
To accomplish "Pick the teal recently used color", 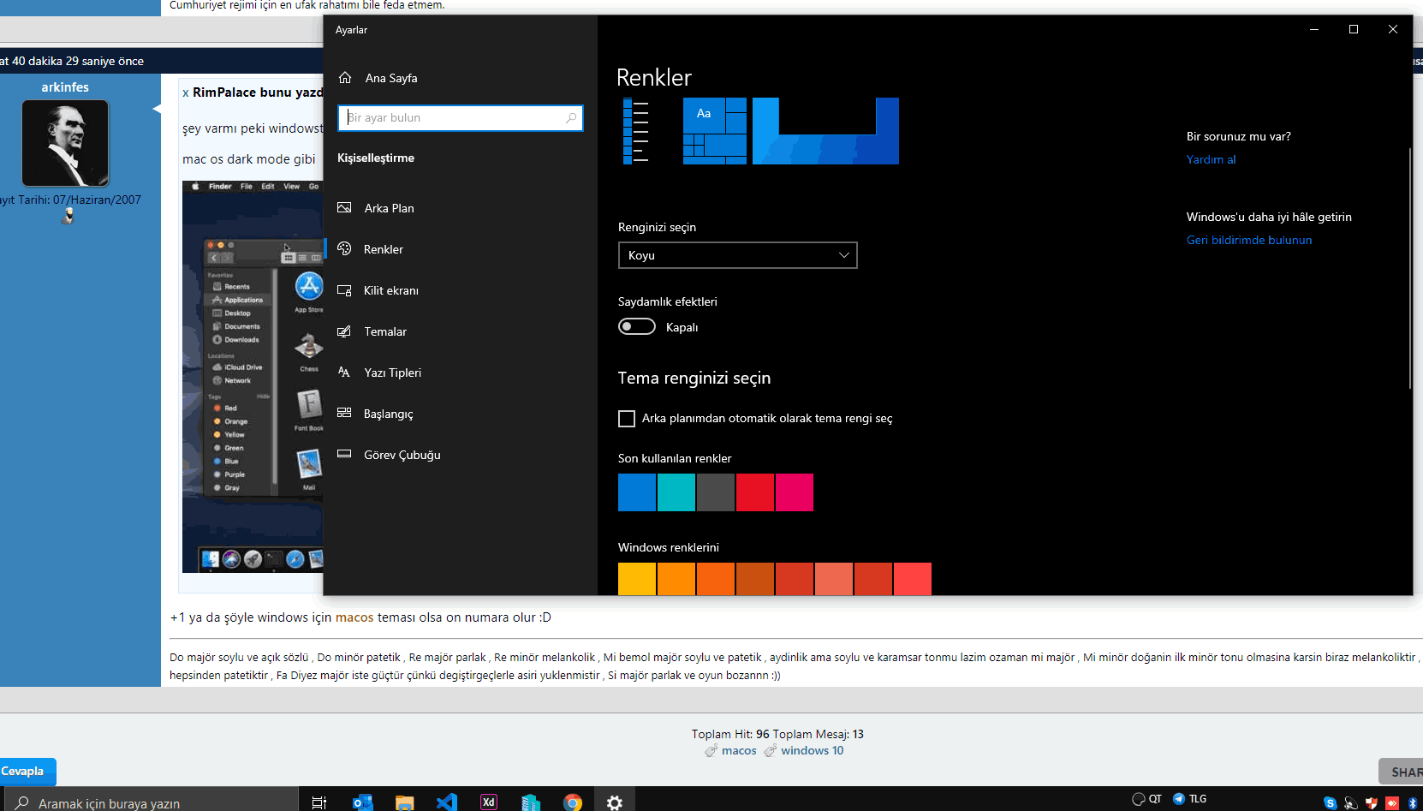I will (676, 492).
